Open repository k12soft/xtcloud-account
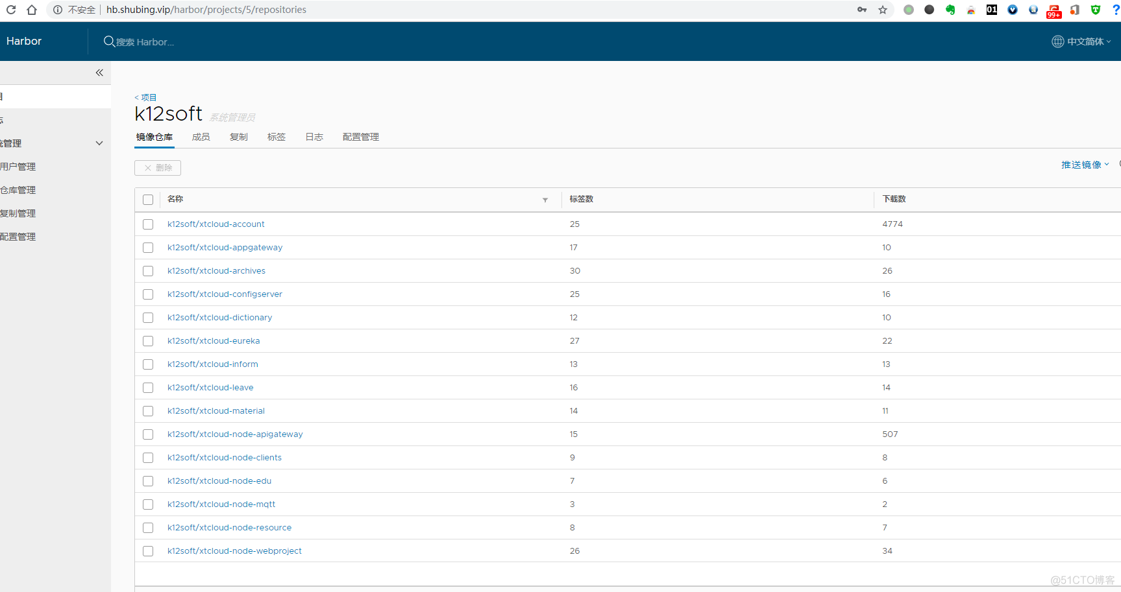Screen dimensions: 1121x592 point(216,224)
